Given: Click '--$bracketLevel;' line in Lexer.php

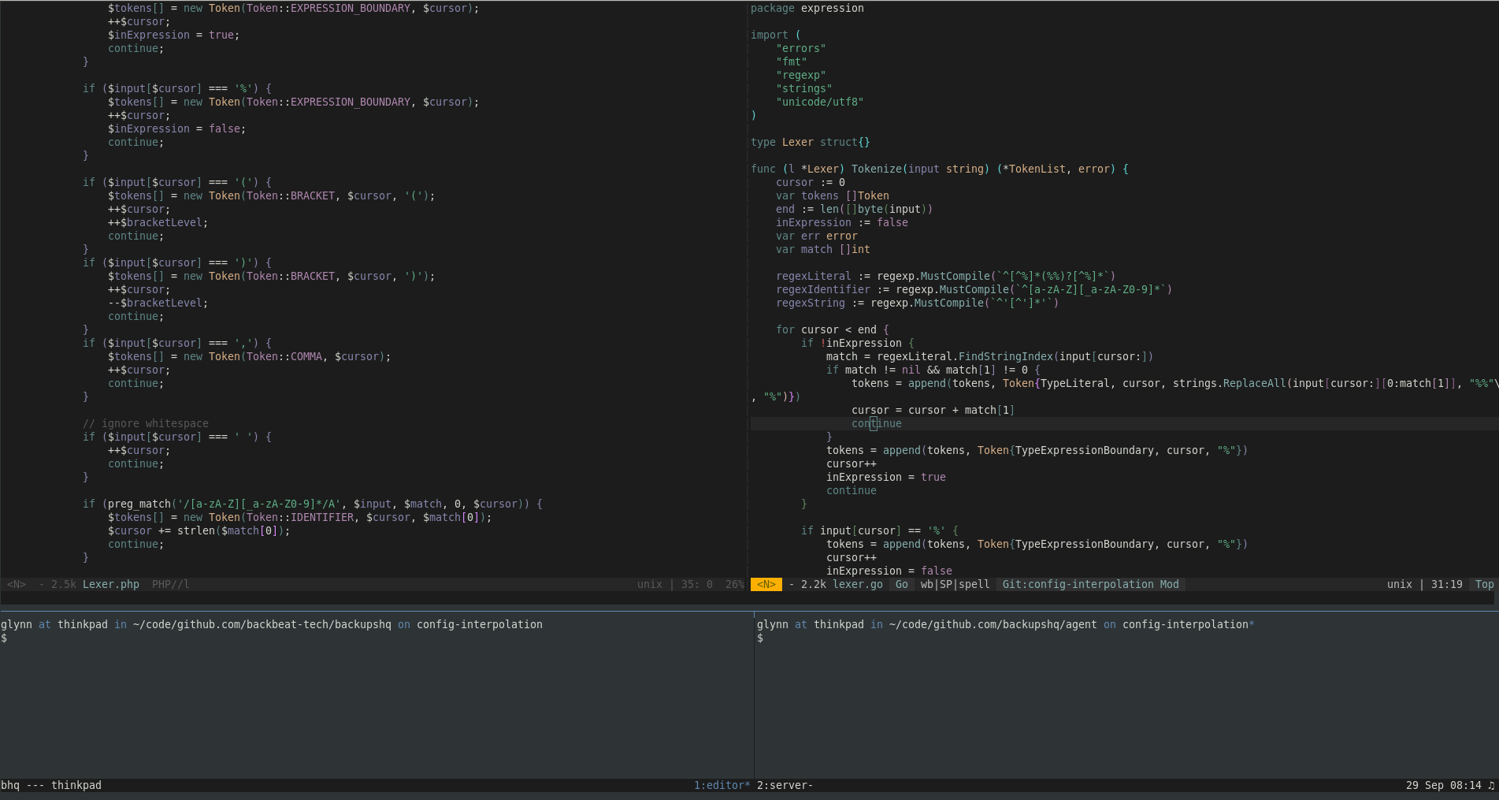Looking at the screenshot, I should click(x=158, y=303).
